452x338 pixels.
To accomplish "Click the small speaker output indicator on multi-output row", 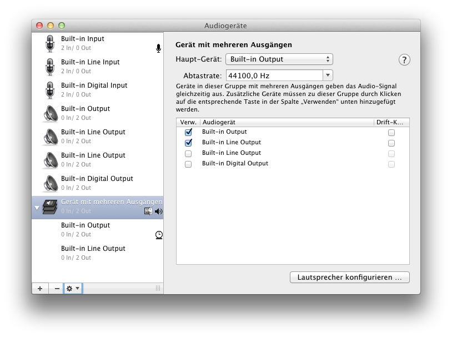I will click(x=159, y=211).
